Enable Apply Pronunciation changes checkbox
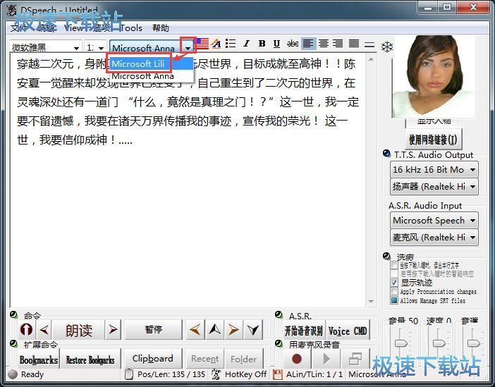The image size is (495, 387). (x=394, y=291)
